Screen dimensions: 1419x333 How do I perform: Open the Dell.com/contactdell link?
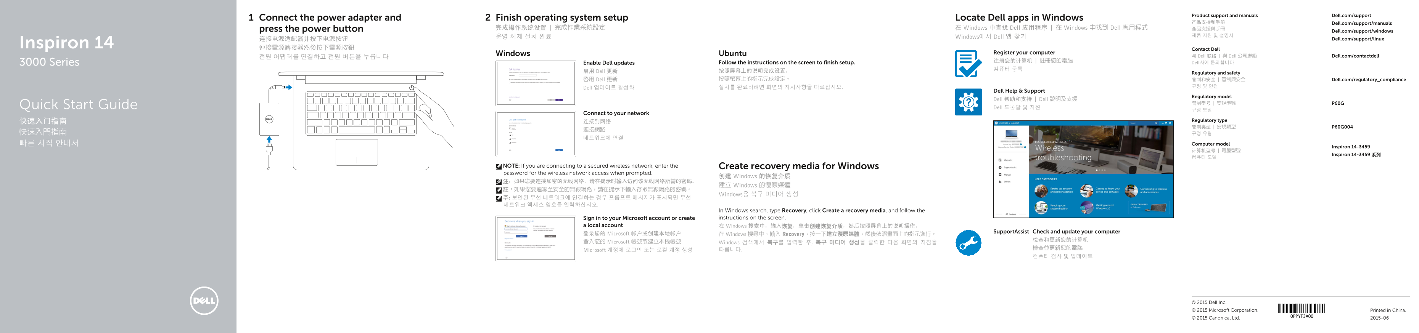coord(1355,56)
